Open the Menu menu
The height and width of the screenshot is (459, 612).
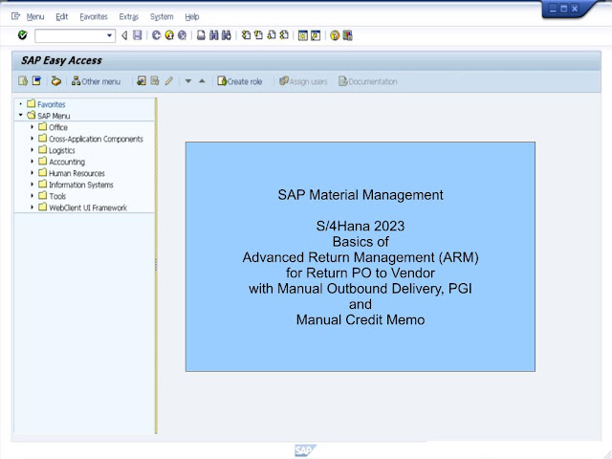pos(35,17)
